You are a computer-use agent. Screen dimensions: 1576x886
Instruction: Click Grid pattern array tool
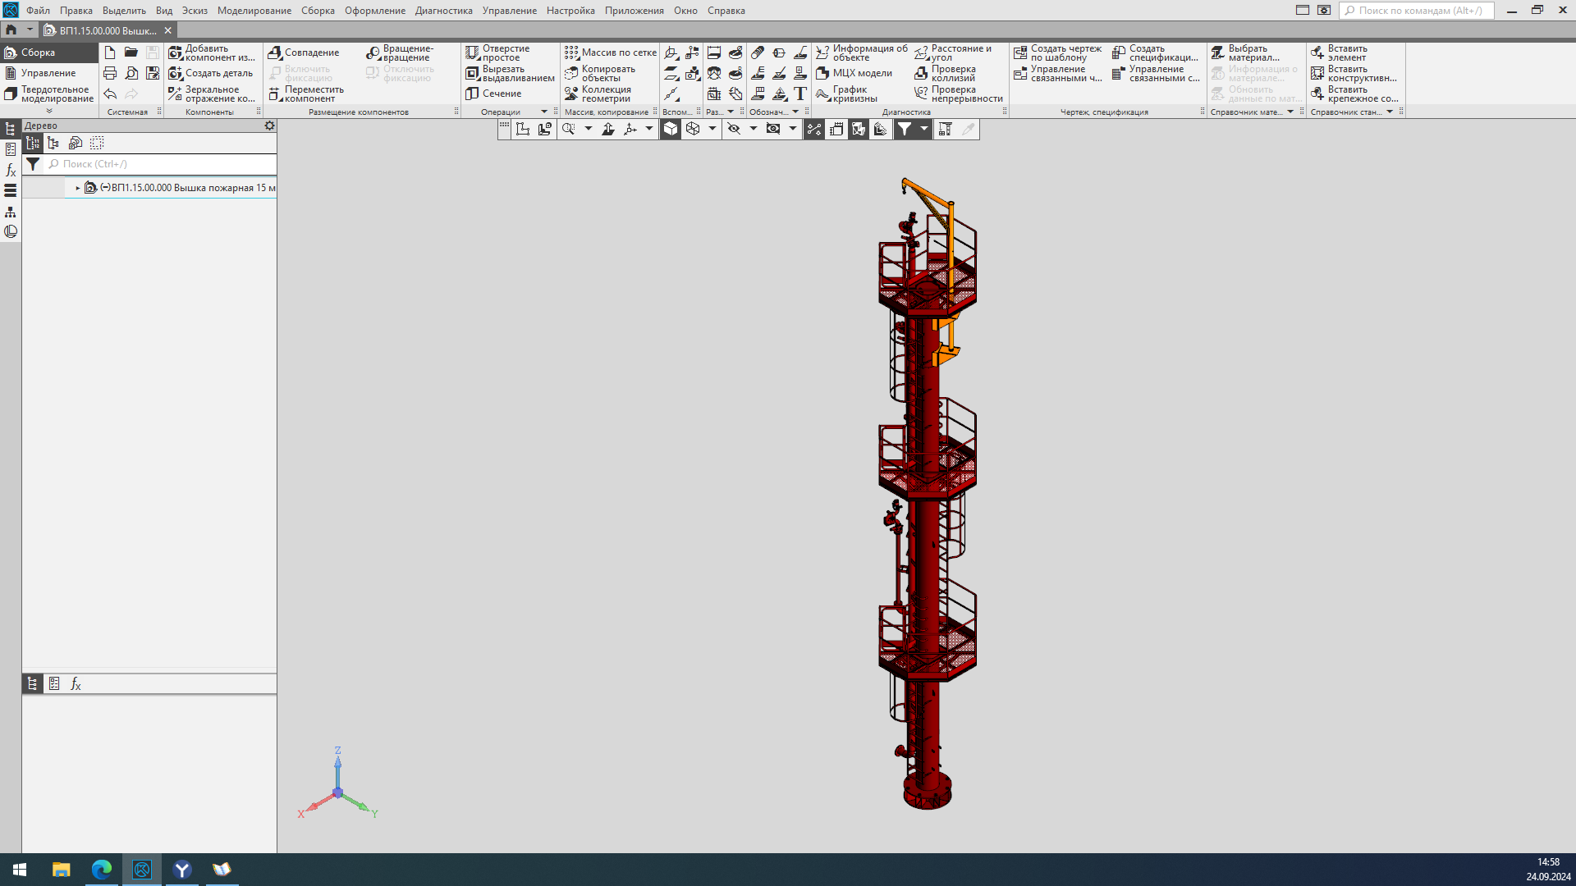571,53
